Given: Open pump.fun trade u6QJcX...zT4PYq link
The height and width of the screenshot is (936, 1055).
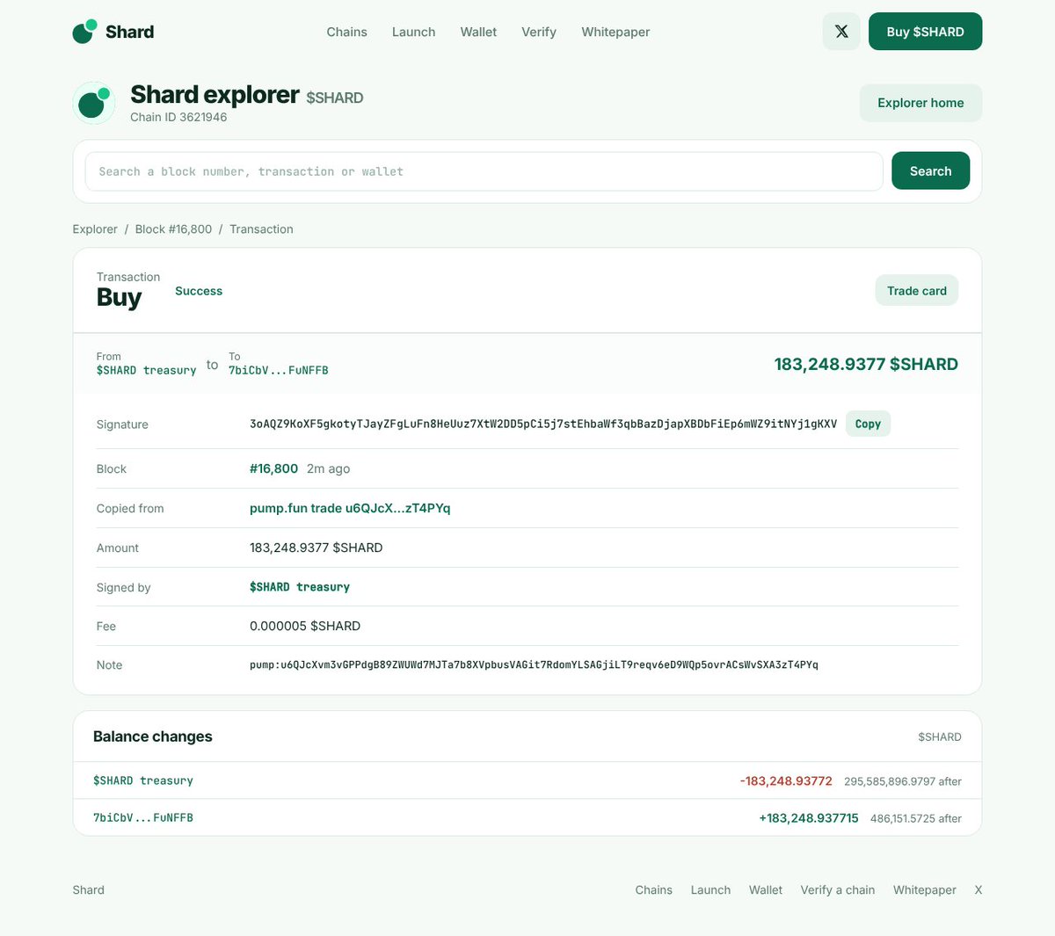Looking at the screenshot, I should click(x=350, y=508).
